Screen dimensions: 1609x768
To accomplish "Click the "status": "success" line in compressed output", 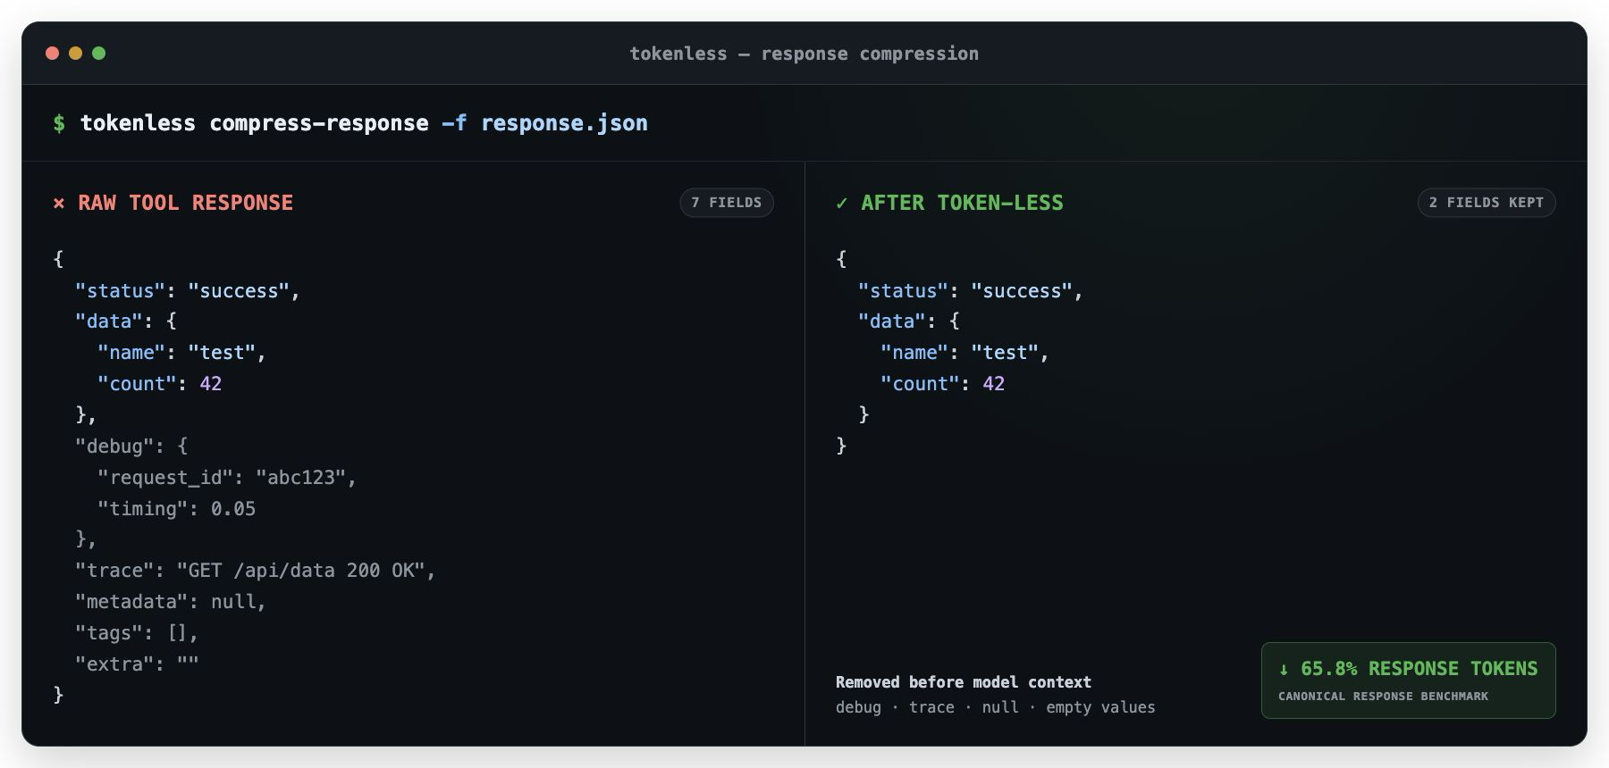I will (971, 291).
